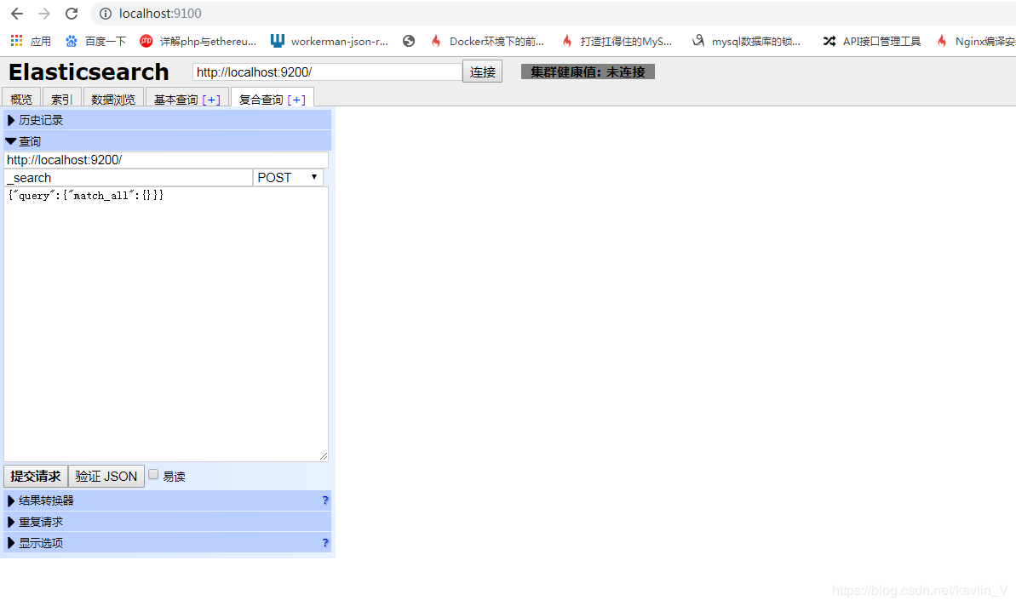Expand the 历史记录 section

click(x=167, y=120)
